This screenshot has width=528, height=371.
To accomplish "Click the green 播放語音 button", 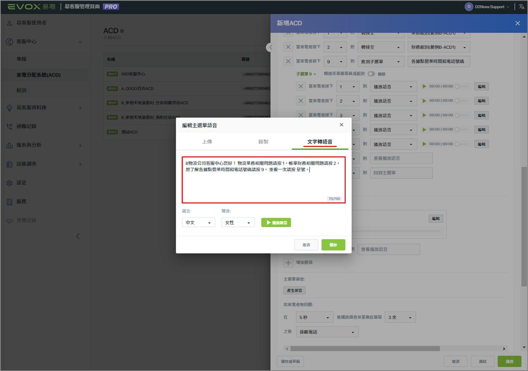I will pyautogui.click(x=276, y=222).
